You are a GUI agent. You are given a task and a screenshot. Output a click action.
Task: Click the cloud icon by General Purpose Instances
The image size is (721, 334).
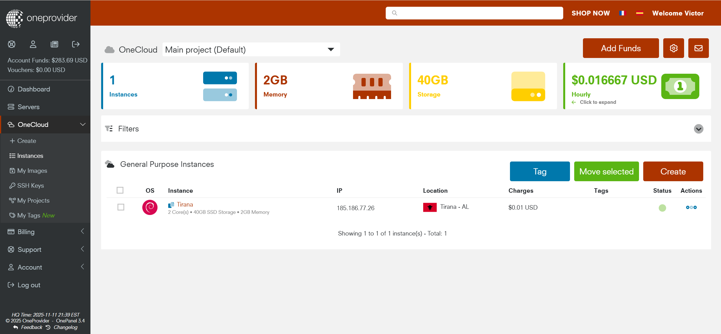110,164
